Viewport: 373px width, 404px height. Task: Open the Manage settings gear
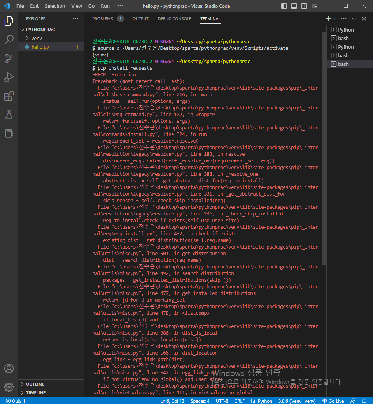point(9,387)
